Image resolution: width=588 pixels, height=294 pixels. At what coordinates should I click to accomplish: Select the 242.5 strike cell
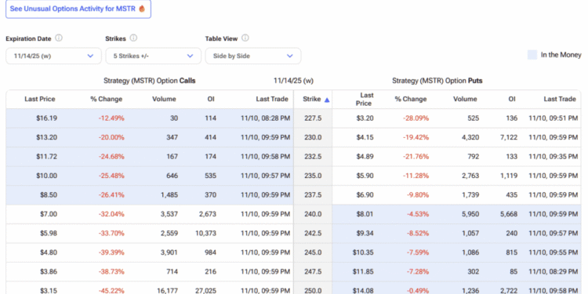tap(313, 233)
